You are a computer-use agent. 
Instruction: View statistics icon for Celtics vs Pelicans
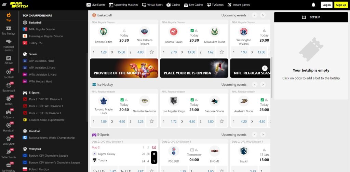pyautogui.click(x=124, y=30)
